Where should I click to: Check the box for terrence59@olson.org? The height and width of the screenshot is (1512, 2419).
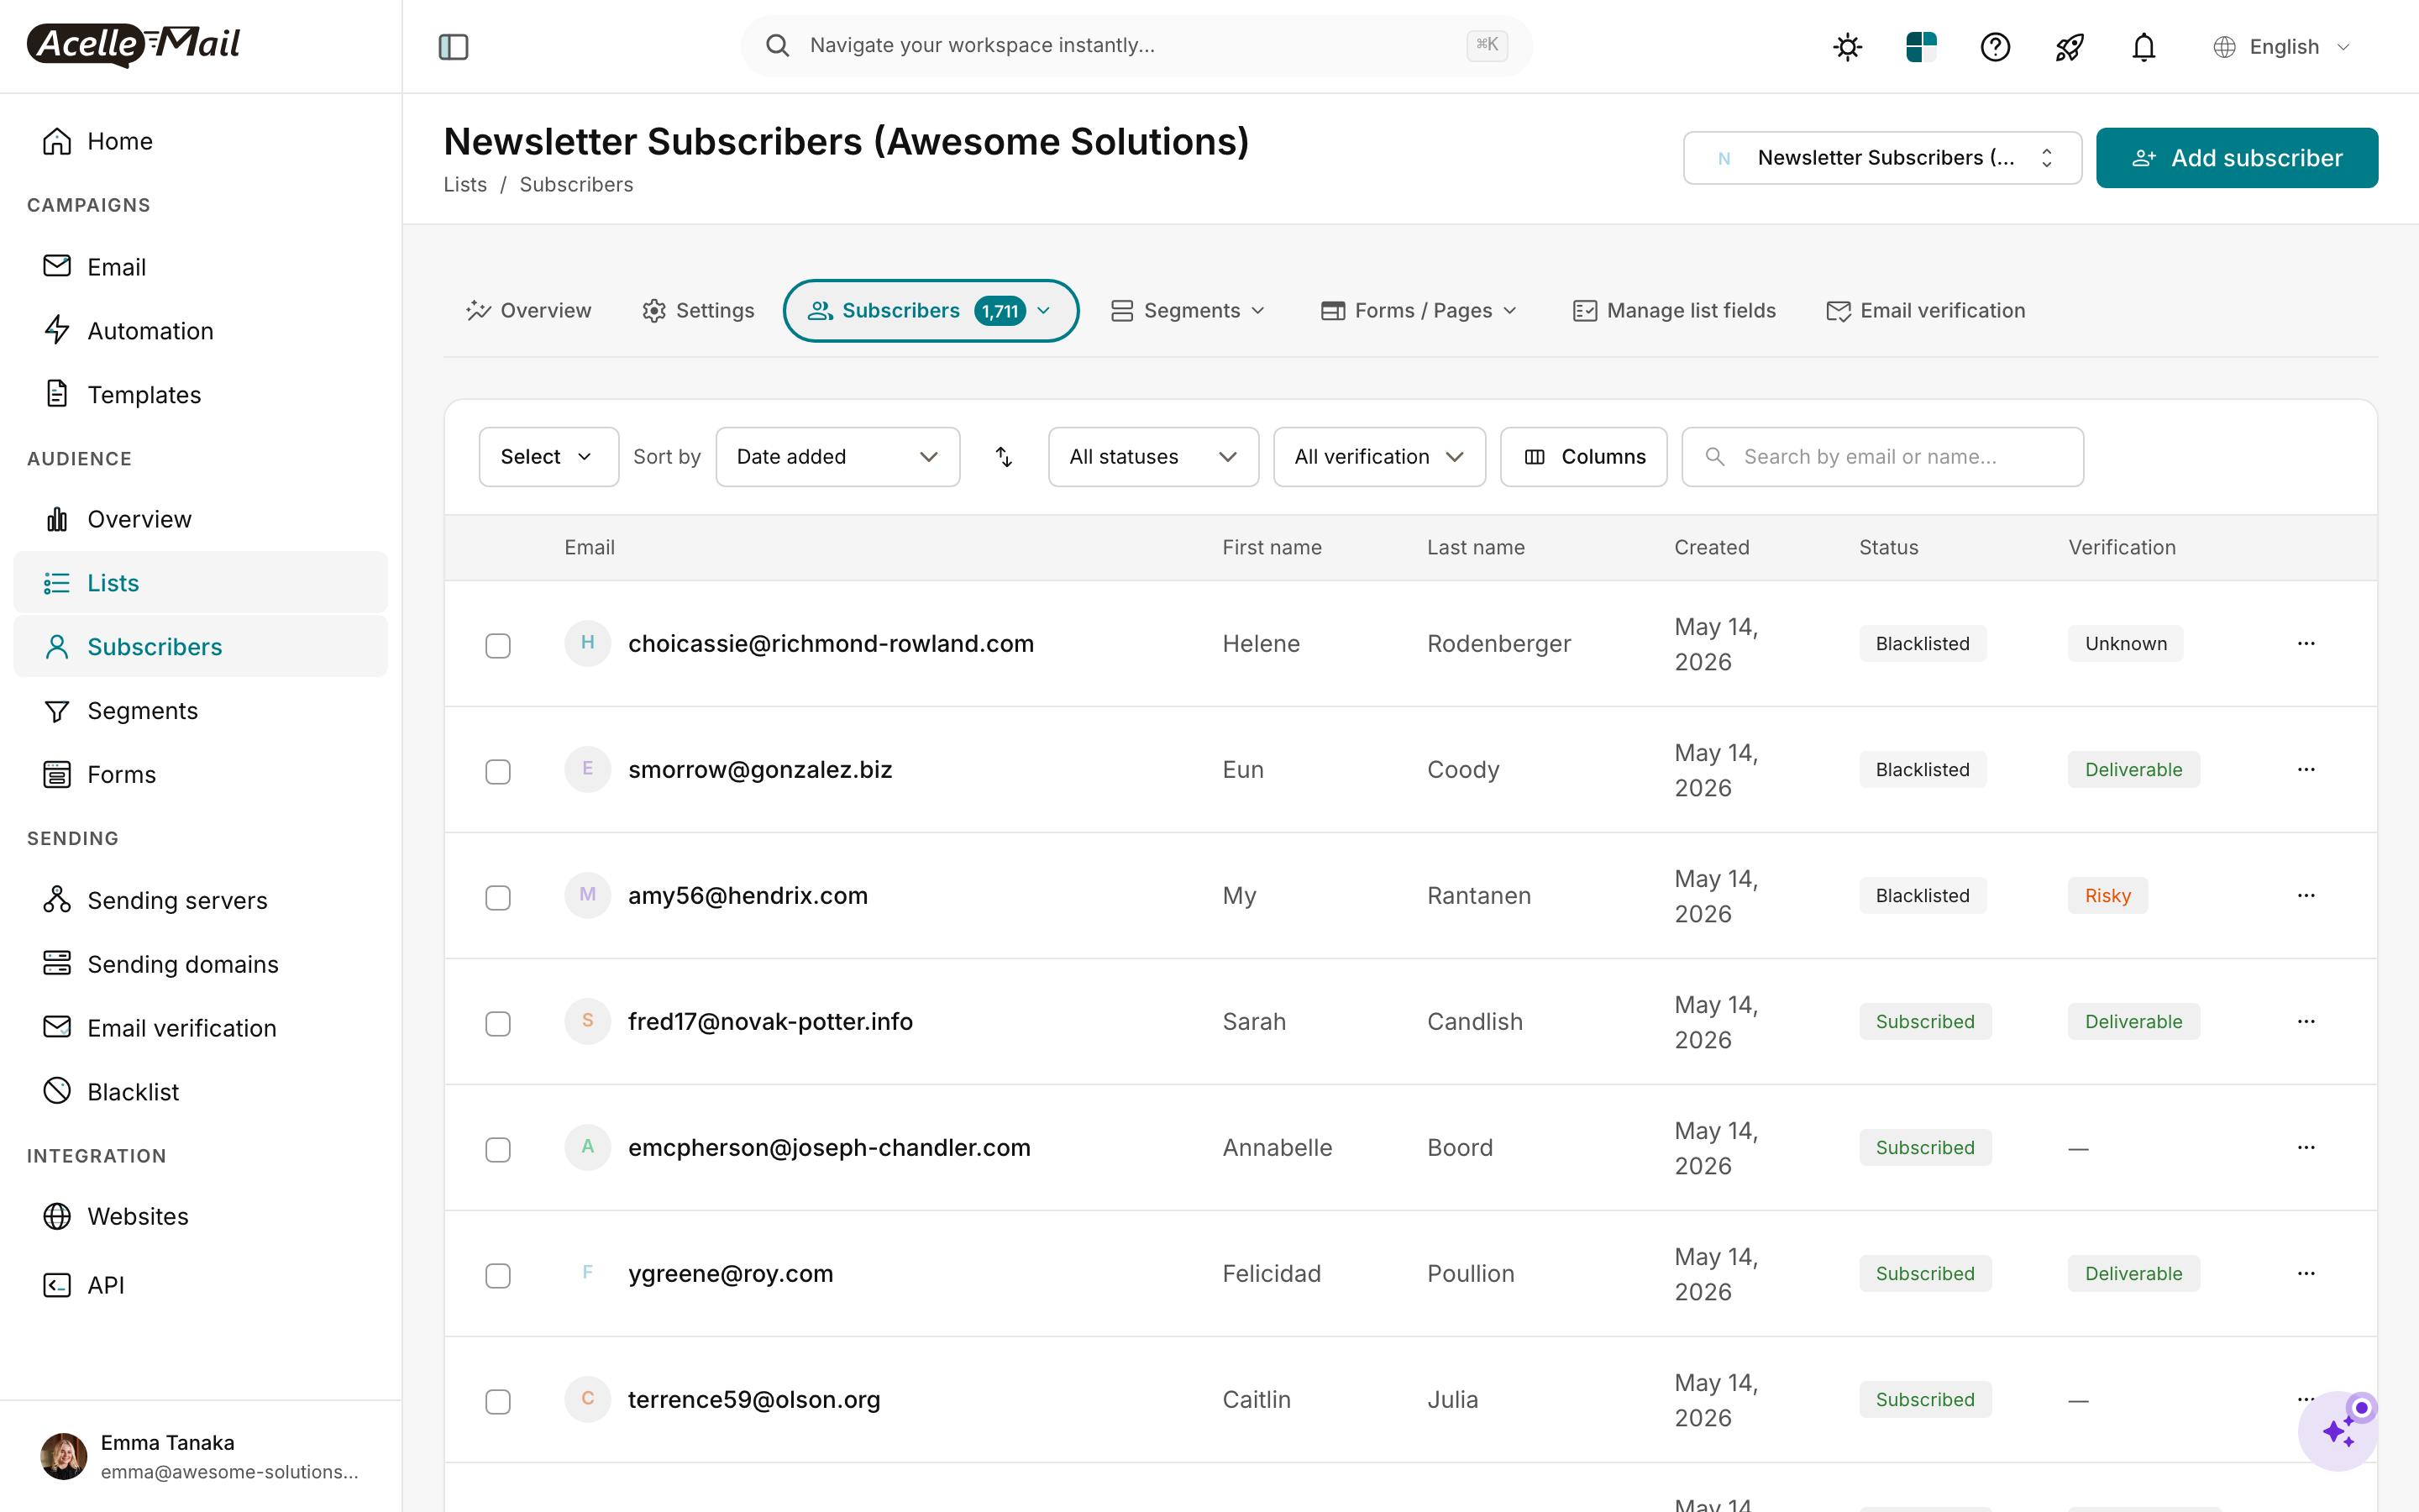tap(498, 1402)
